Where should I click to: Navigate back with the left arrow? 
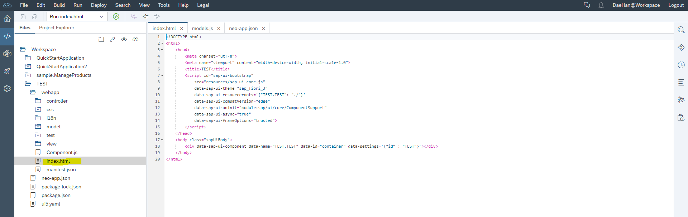tap(145, 16)
